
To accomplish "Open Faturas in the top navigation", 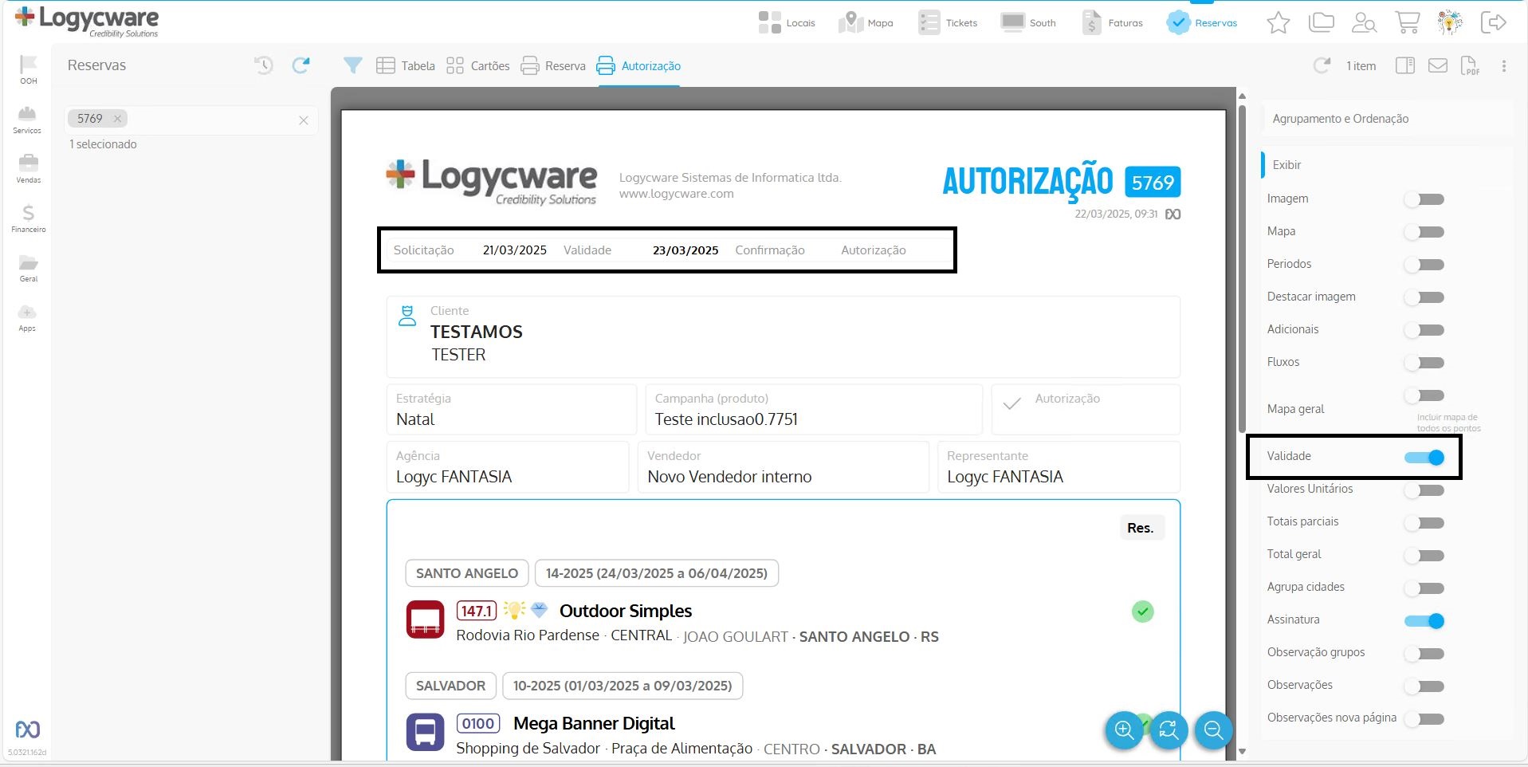I will 1113,23.
